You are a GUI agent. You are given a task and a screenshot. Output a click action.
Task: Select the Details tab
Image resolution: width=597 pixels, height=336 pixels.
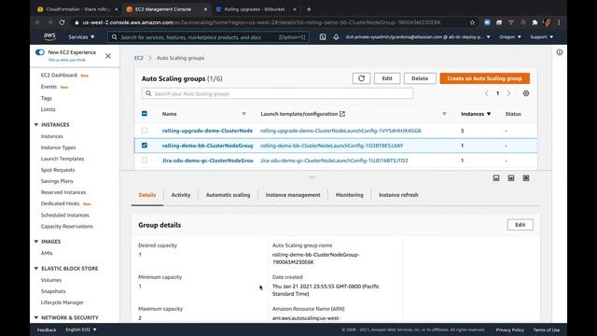click(147, 195)
